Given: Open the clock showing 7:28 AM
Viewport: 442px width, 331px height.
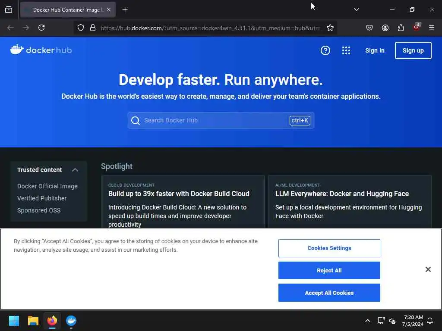Looking at the screenshot, I should [413, 321].
